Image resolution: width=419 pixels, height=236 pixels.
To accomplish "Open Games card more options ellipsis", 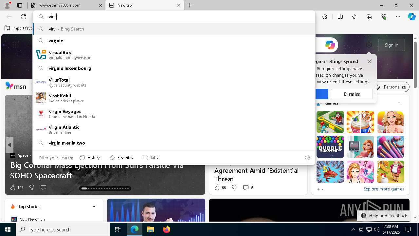I will pyautogui.click(x=399, y=103).
